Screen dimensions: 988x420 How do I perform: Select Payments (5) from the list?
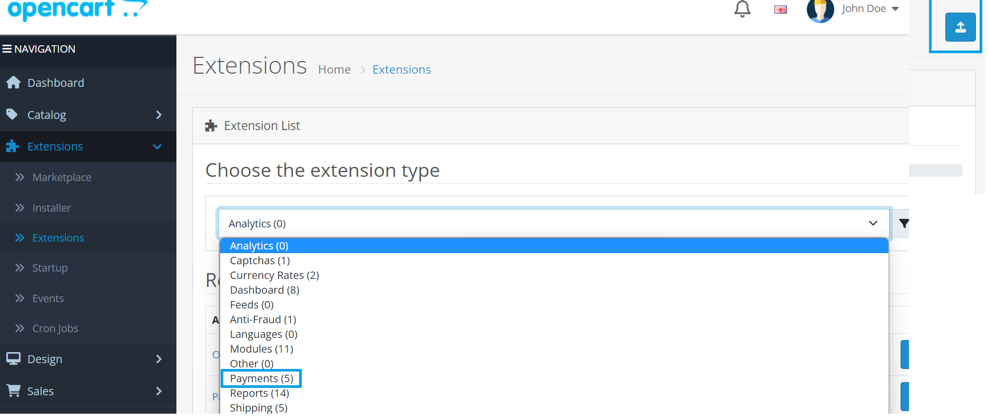261,378
